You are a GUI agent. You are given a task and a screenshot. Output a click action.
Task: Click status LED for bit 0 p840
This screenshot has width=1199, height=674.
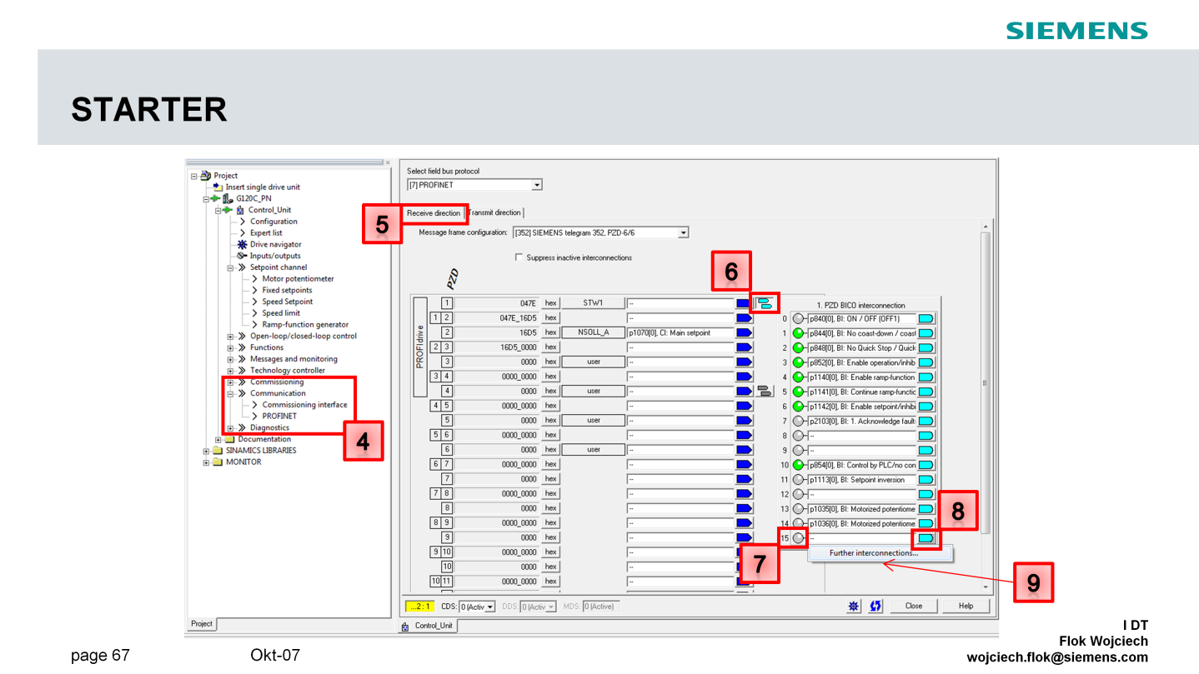coord(798,318)
